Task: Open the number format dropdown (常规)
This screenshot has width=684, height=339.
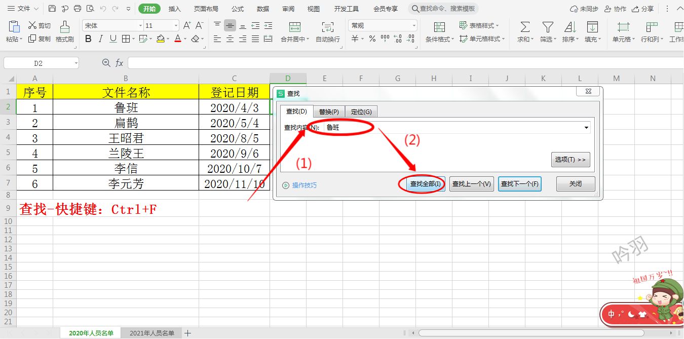Action: pyautogui.click(x=414, y=25)
